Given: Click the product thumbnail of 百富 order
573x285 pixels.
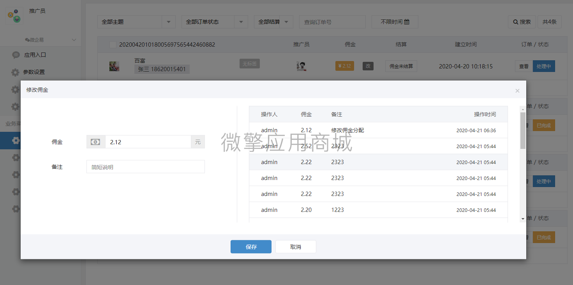Looking at the screenshot, I should tap(114, 66).
